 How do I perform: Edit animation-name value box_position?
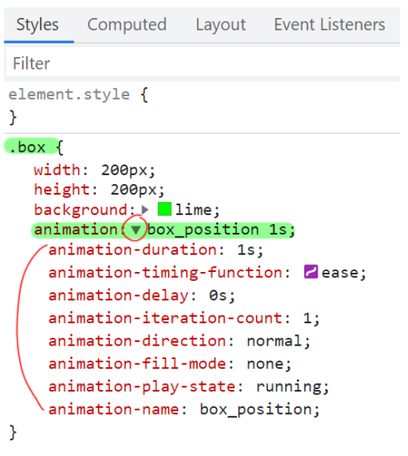tap(256, 410)
